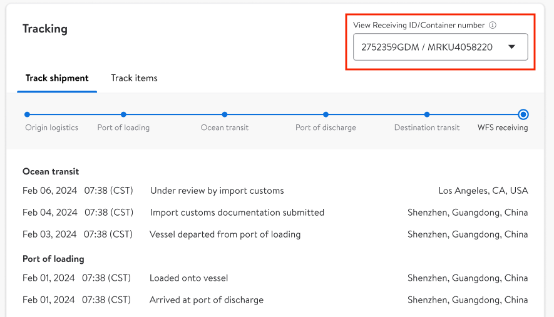The width and height of the screenshot is (554, 317).
Task: Click the Tracking page heading
Action: [45, 29]
